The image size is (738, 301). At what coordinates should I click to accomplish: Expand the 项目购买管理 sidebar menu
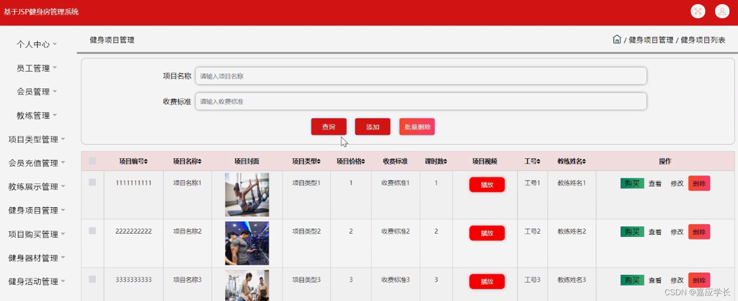tap(37, 234)
